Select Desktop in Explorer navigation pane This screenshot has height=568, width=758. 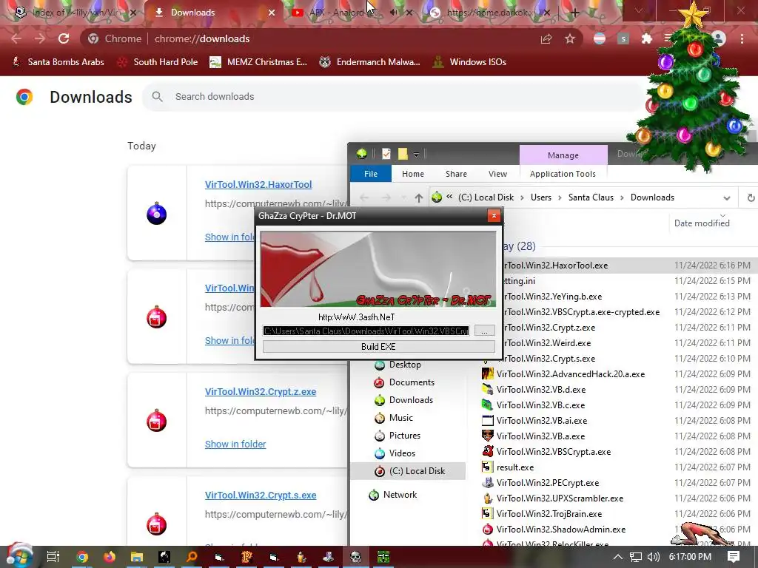(405, 365)
